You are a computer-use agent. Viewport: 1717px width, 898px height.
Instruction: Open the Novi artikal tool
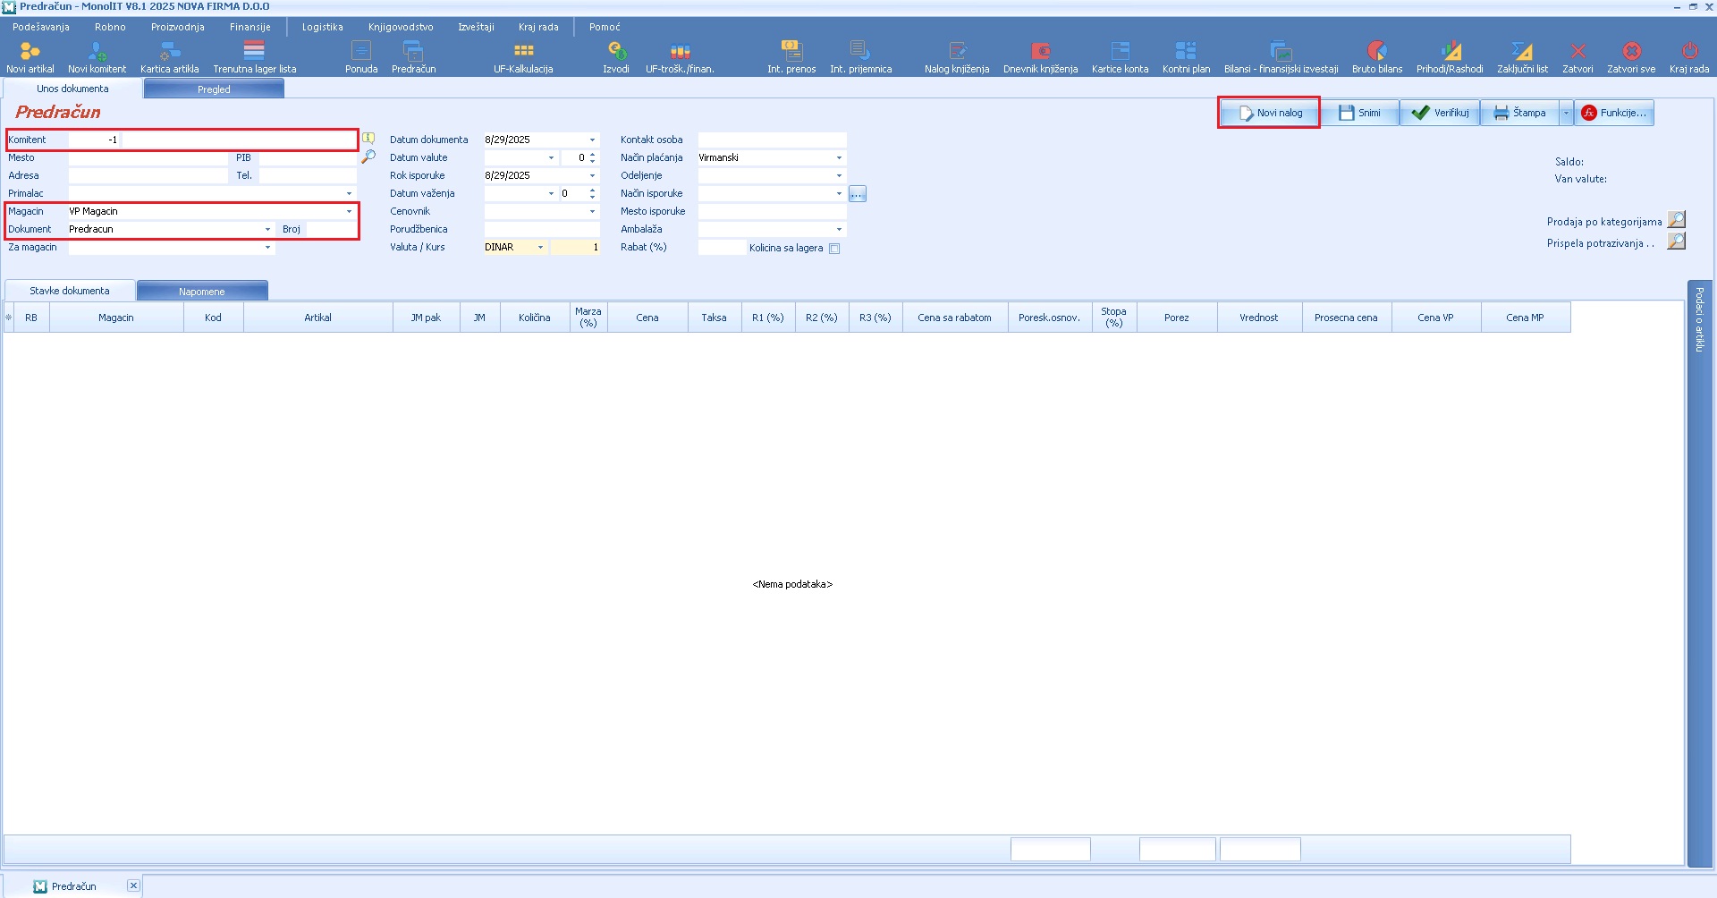30,56
